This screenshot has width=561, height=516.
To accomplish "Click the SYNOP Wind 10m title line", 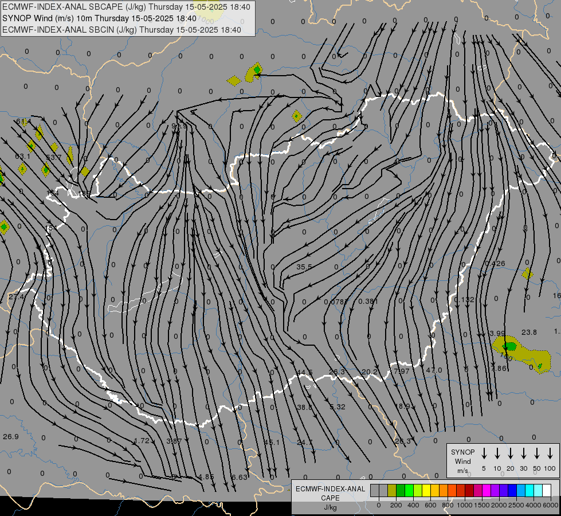I will pos(100,18).
